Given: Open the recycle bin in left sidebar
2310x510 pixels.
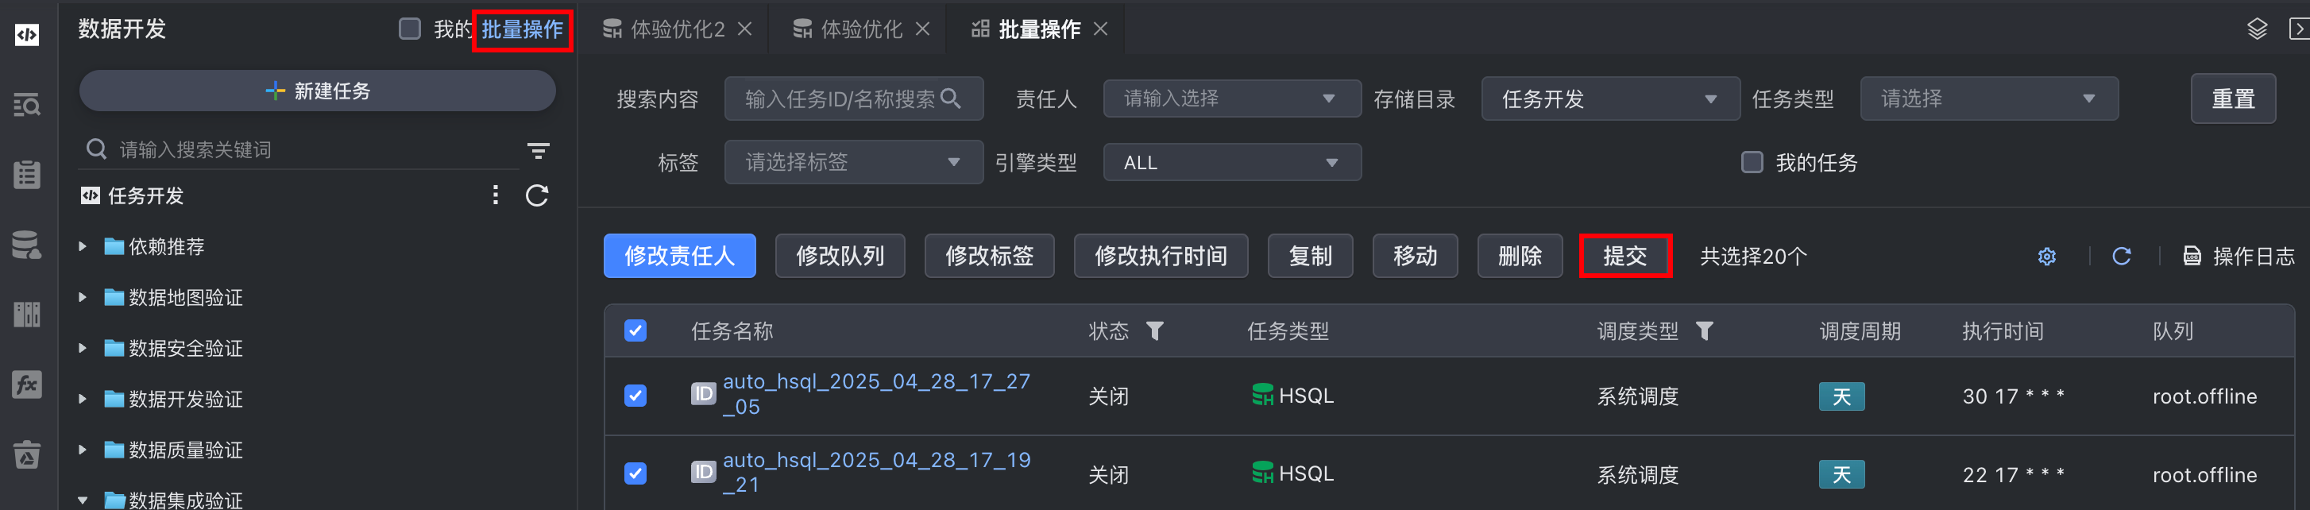Looking at the screenshot, I should pyautogui.click(x=27, y=454).
